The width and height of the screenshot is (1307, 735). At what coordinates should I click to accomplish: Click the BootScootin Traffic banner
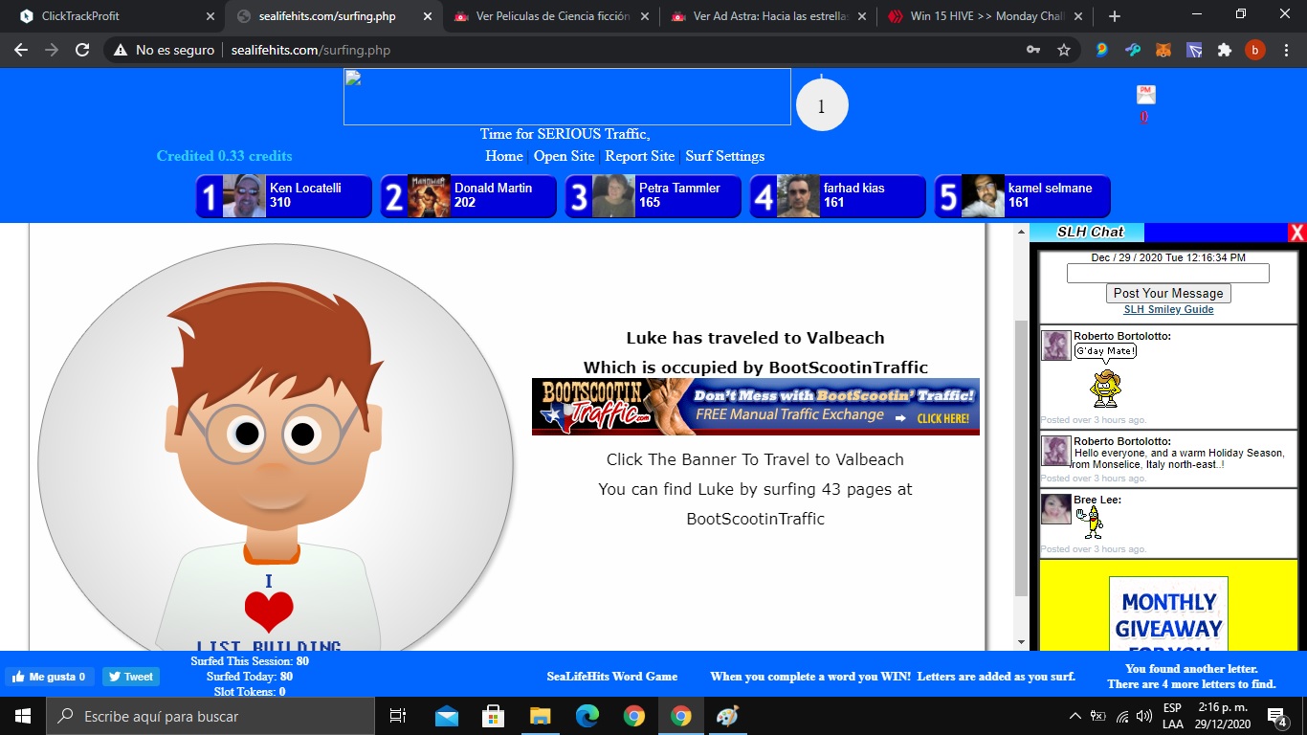point(756,407)
